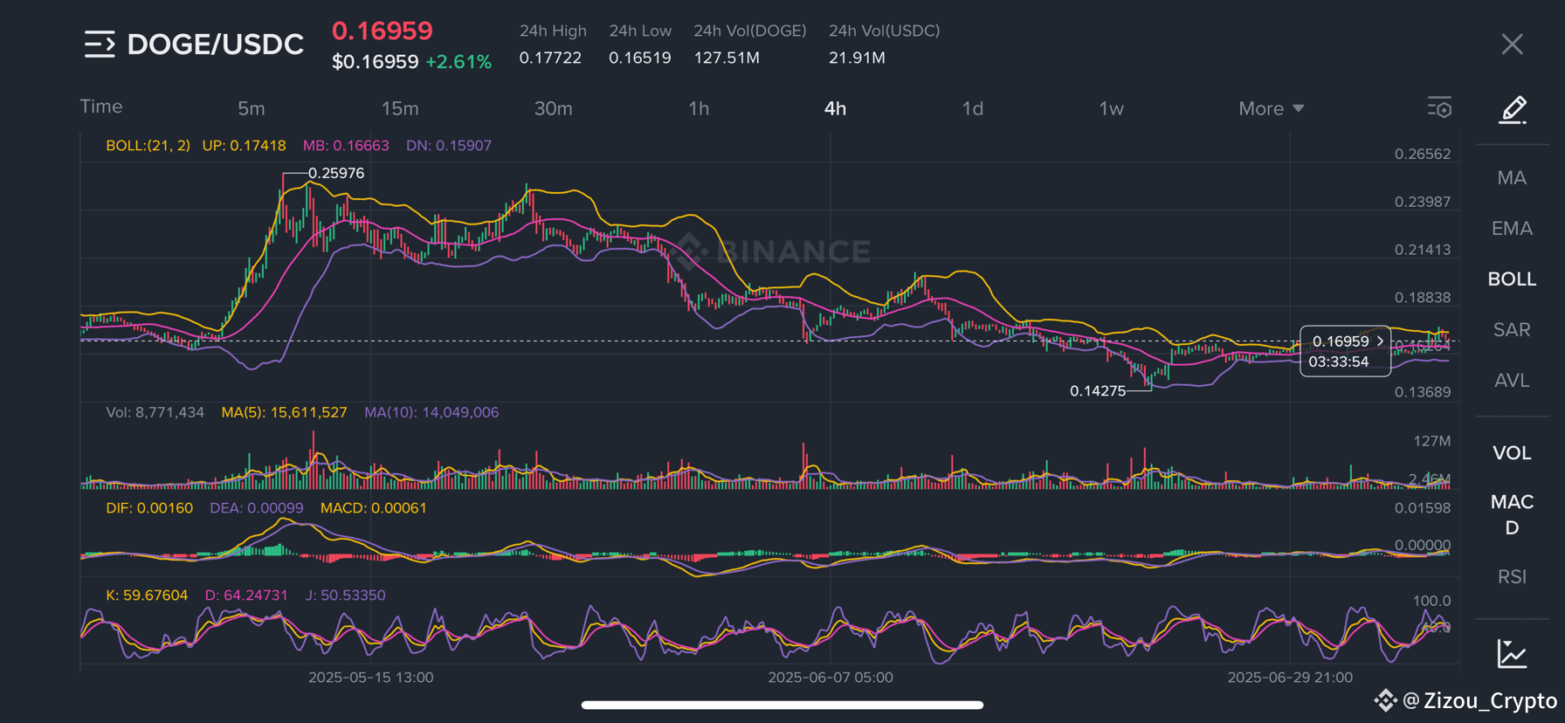The height and width of the screenshot is (723, 1565).
Task: Switch to the 5m timeframe
Action: (x=252, y=108)
